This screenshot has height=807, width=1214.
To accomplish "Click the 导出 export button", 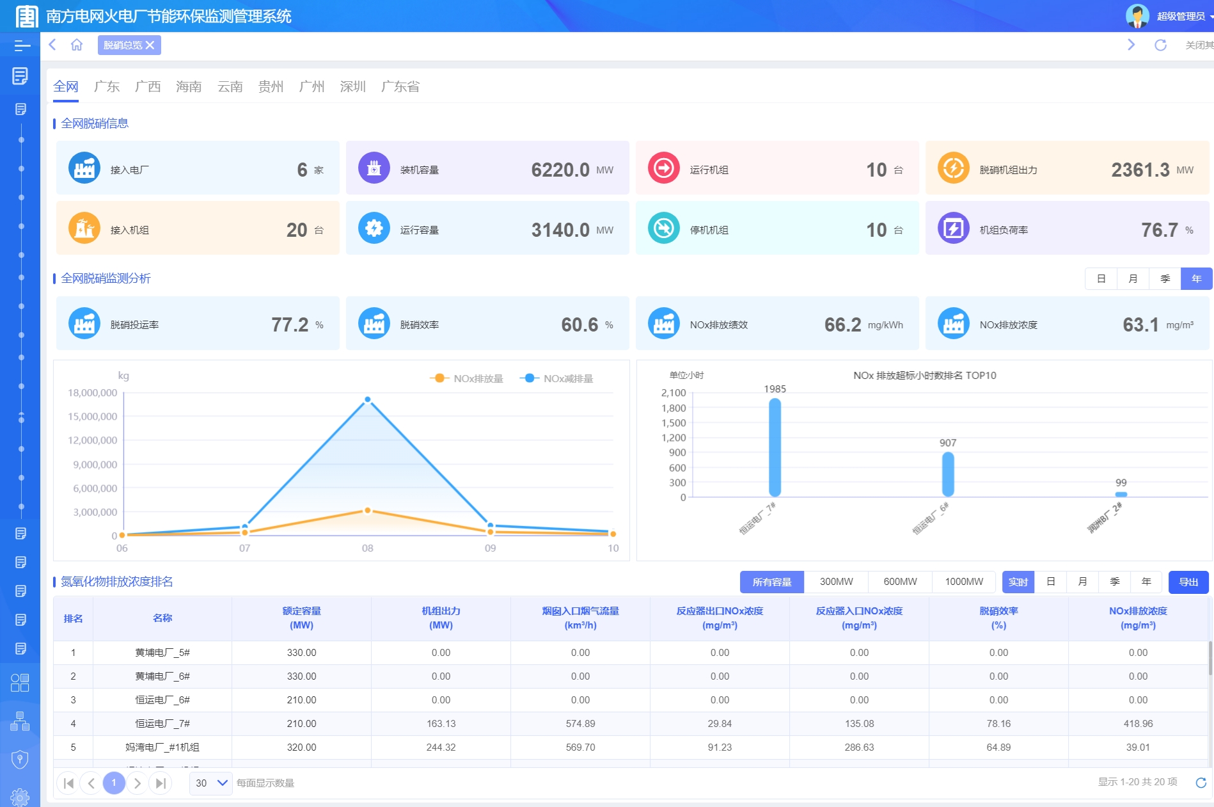I will point(1188,582).
